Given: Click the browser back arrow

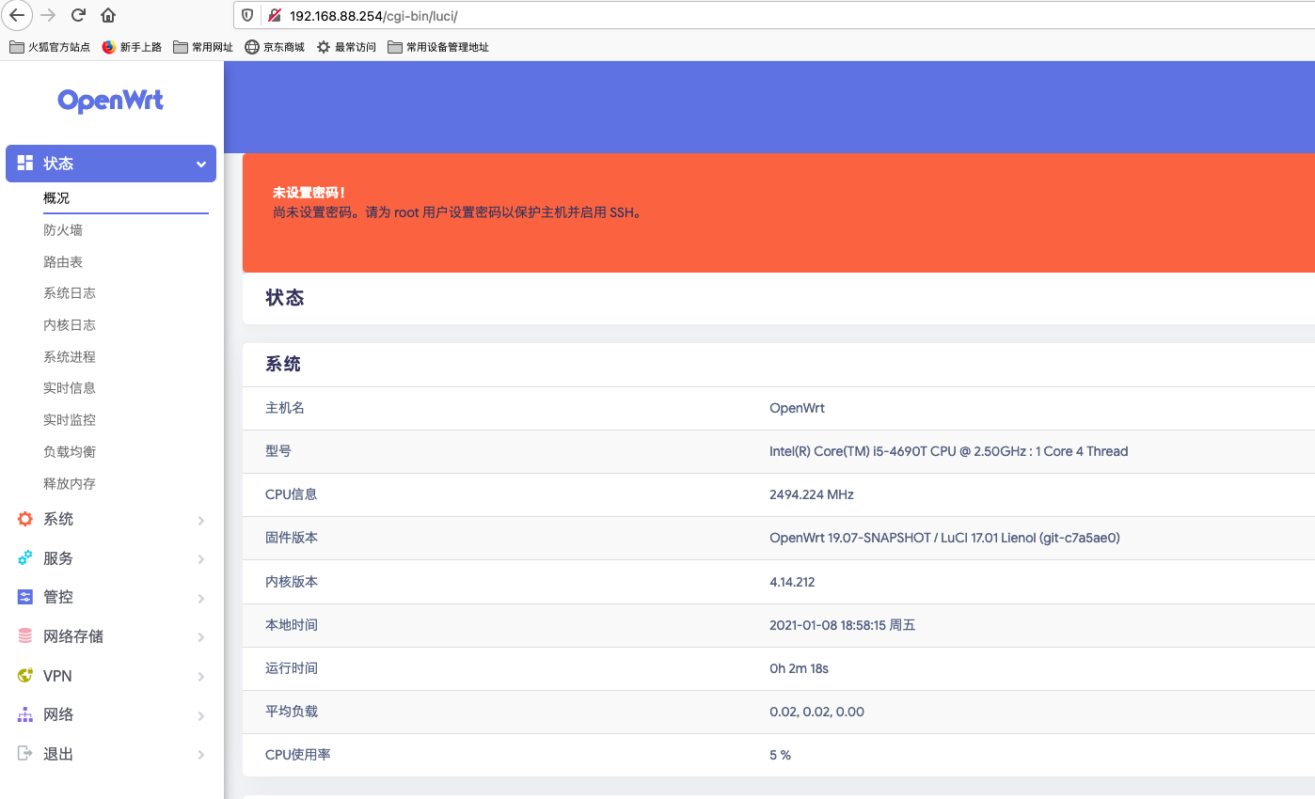Looking at the screenshot, I should tap(17, 15).
